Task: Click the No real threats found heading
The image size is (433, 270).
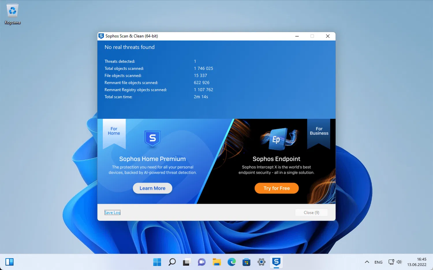Action: click(x=130, y=47)
